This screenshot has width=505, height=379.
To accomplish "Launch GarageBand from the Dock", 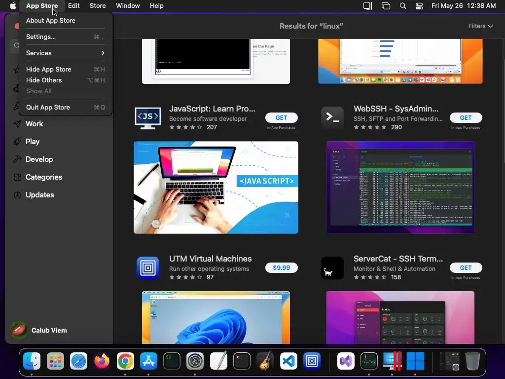I will coord(265,361).
